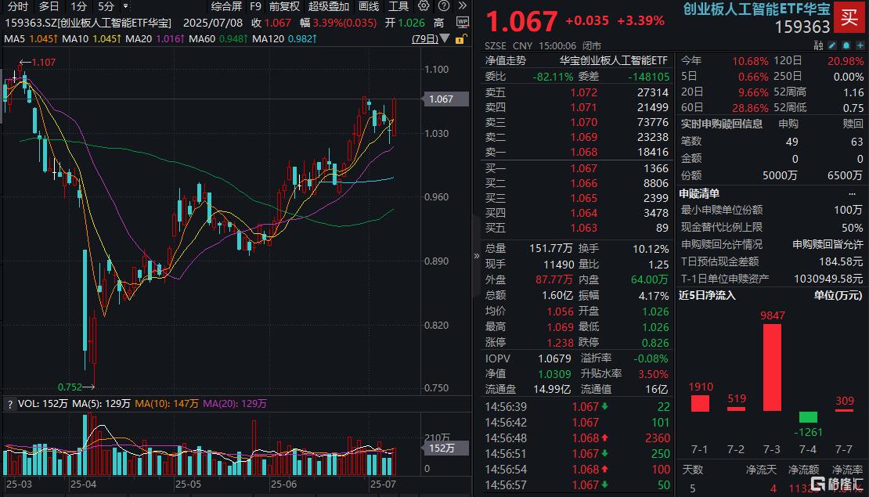Click 买一 bid price 1.067

click(x=583, y=168)
